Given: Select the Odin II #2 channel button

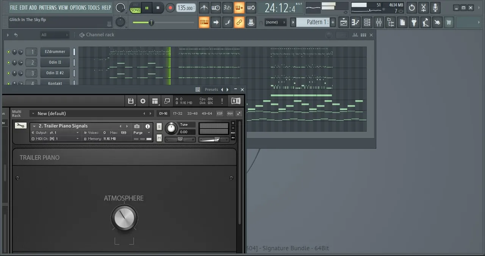Looking at the screenshot, I should [55, 73].
